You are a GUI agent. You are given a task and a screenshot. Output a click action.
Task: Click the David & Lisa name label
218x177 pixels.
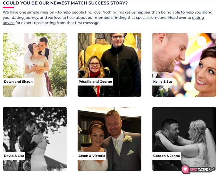point(14,156)
